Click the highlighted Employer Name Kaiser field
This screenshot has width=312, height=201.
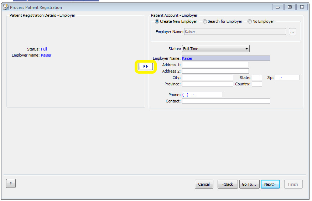point(226,58)
